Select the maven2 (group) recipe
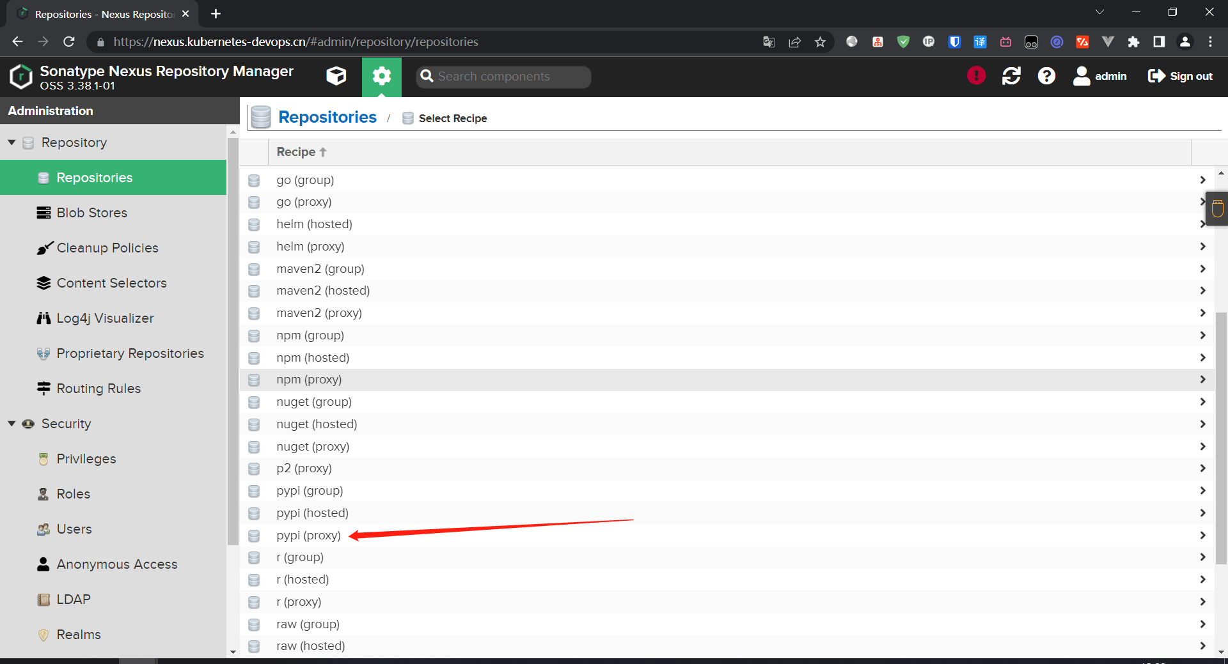Viewport: 1228px width, 664px height. click(727, 269)
